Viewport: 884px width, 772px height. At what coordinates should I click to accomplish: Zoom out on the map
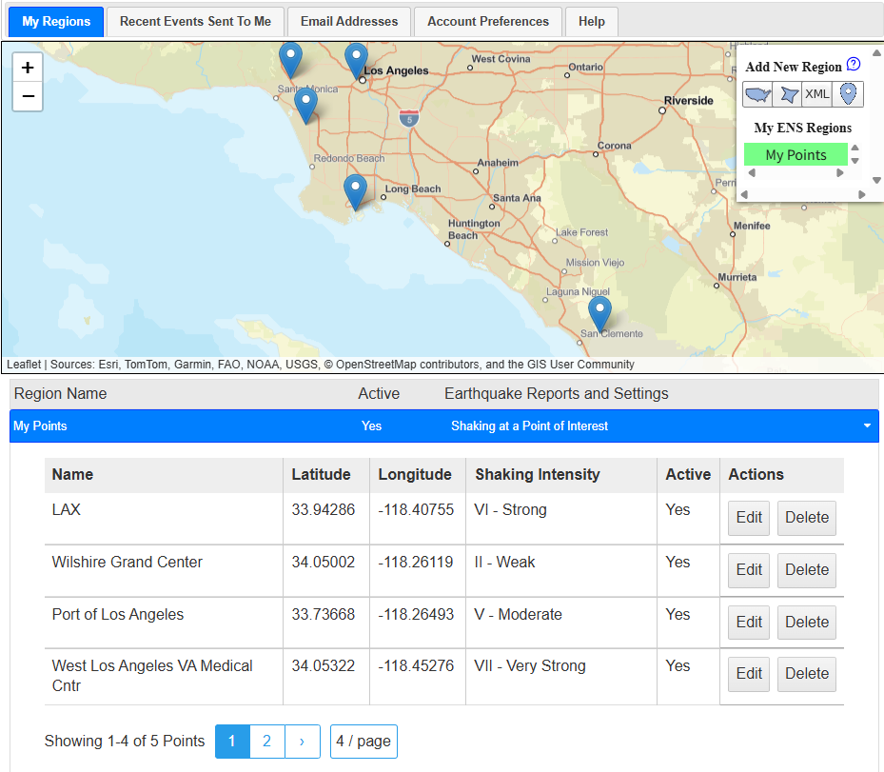pos(28,96)
